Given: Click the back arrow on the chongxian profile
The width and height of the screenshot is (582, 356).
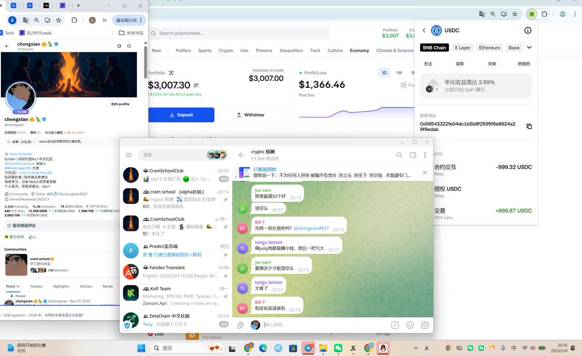Looking at the screenshot, I should click(7, 46).
